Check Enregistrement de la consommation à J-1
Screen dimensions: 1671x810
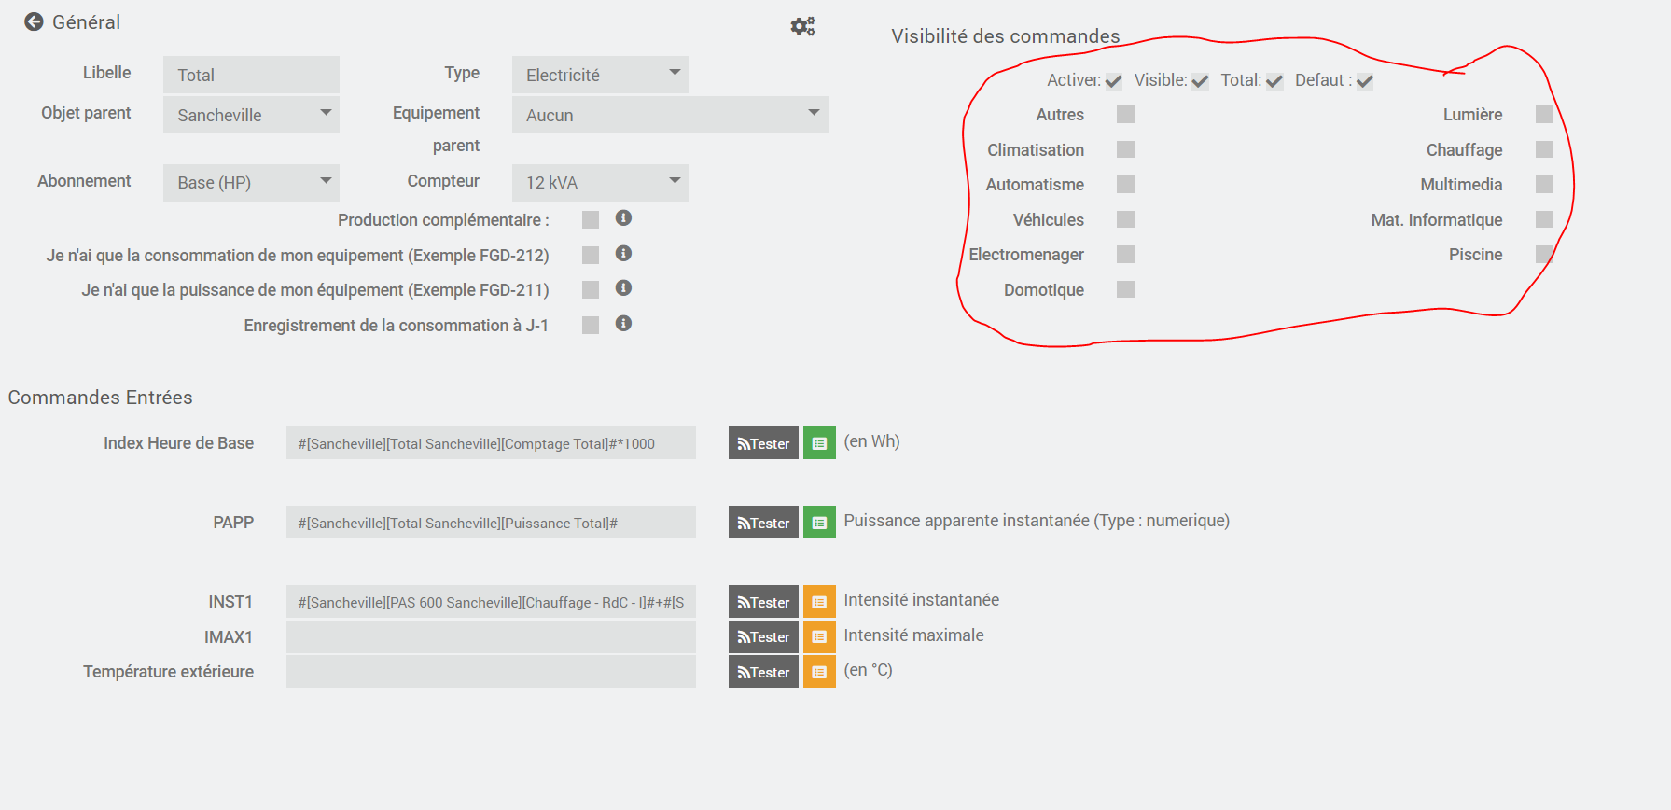[591, 325]
